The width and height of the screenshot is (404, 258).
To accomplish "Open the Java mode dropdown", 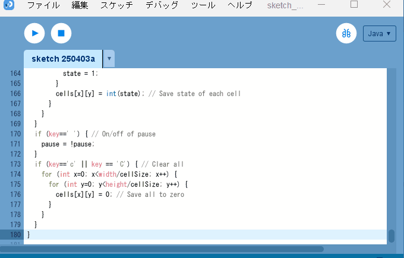I will [x=379, y=33].
